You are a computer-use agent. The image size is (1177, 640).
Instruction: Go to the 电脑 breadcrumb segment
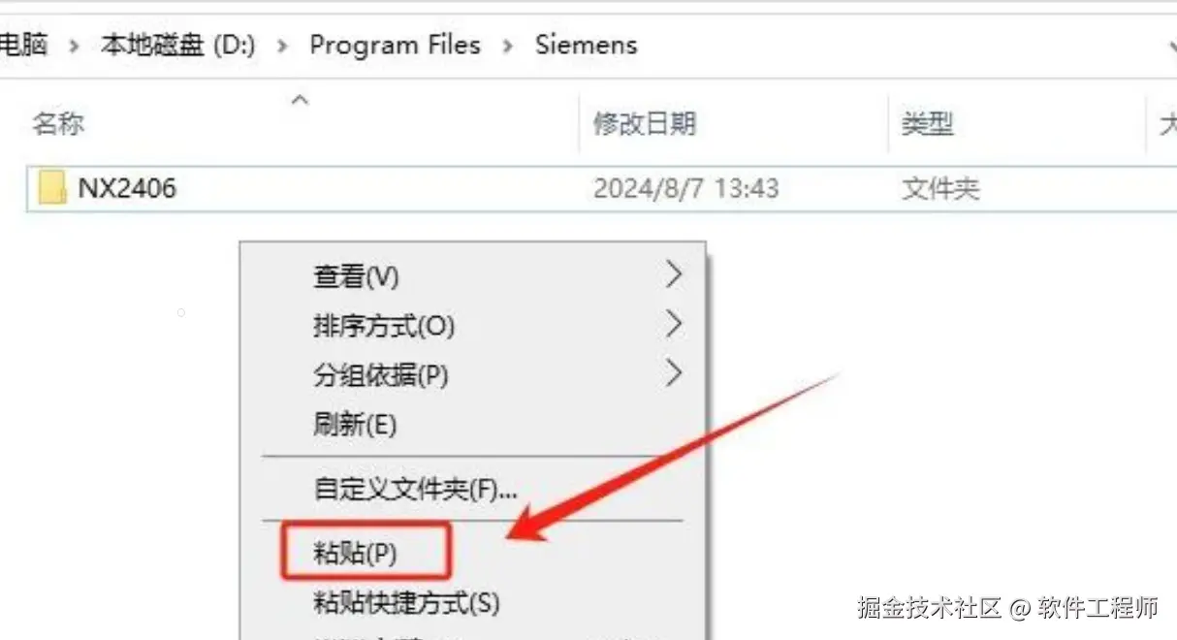(23, 45)
